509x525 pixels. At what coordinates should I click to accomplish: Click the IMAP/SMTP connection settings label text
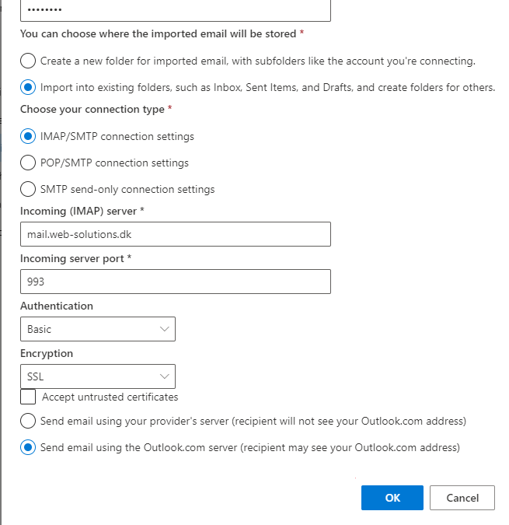coord(117,137)
